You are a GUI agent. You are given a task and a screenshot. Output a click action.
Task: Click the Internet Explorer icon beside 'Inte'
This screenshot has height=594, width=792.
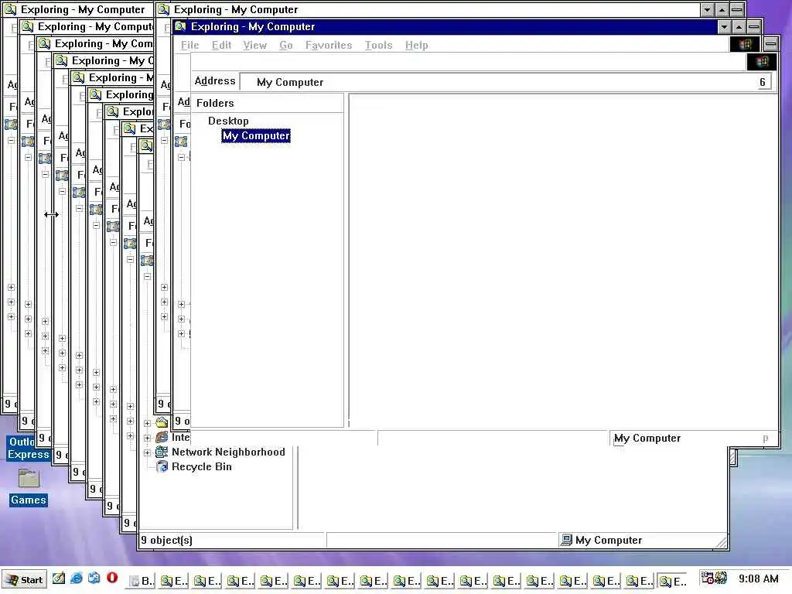click(162, 438)
